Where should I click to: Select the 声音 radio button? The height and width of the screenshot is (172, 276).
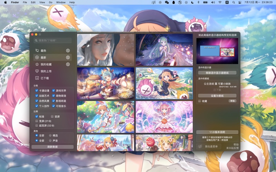(50, 141)
